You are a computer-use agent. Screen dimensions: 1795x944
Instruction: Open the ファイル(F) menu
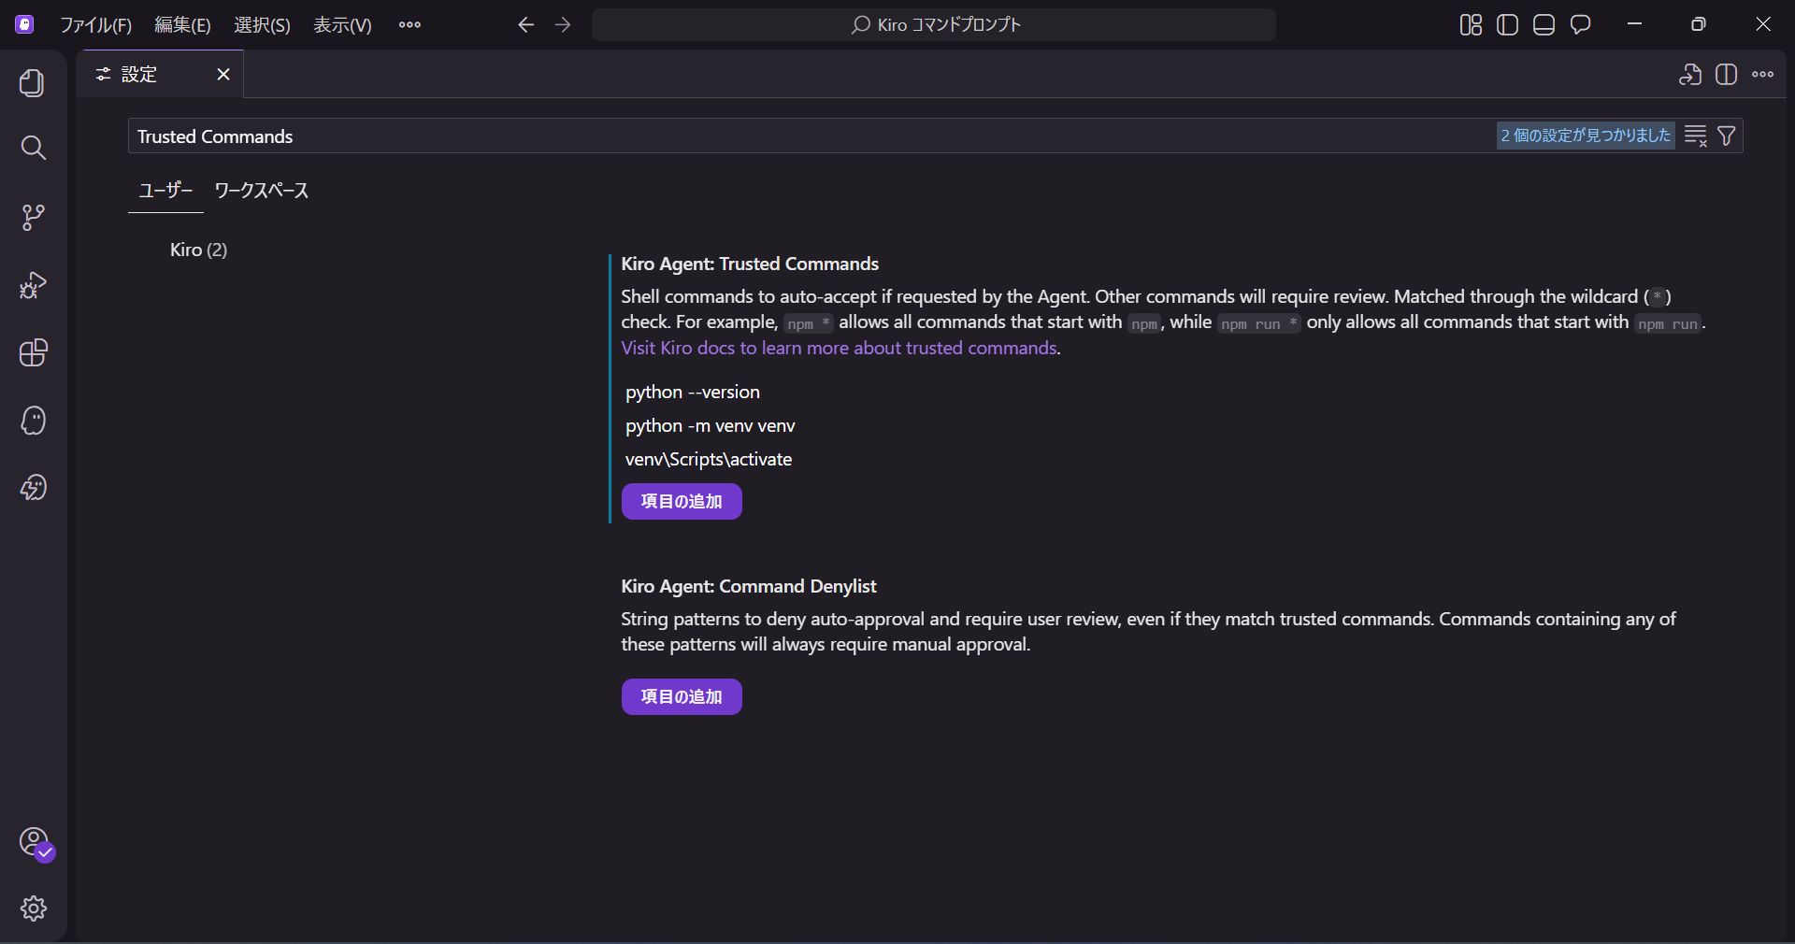[95, 25]
